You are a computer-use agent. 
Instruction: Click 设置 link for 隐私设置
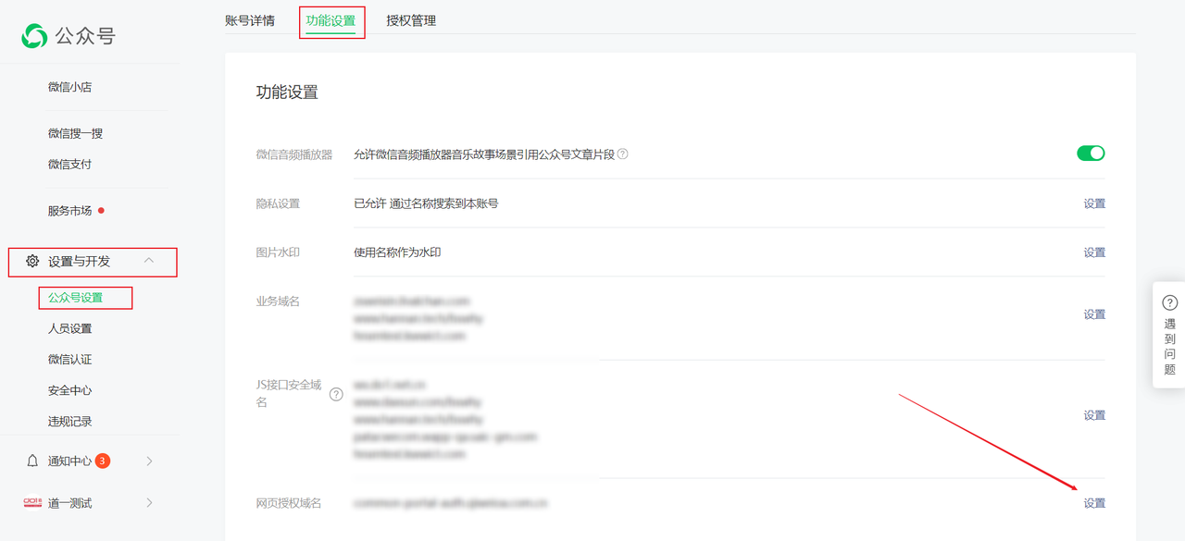[x=1094, y=203]
